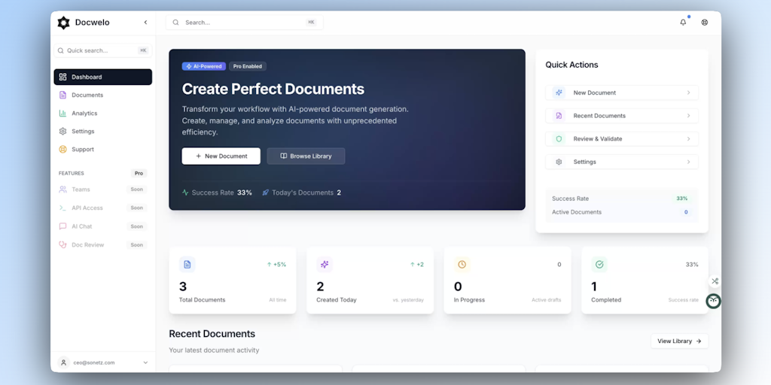Click the Settings gear icon in Quick Actions
Viewport: 771px width, 385px height.
tap(559, 162)
